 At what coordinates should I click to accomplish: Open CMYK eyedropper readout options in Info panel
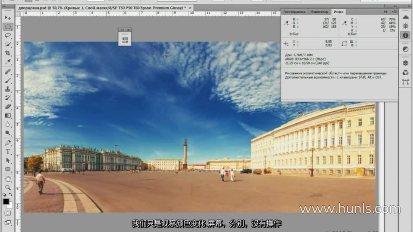[x=345, y=23]
